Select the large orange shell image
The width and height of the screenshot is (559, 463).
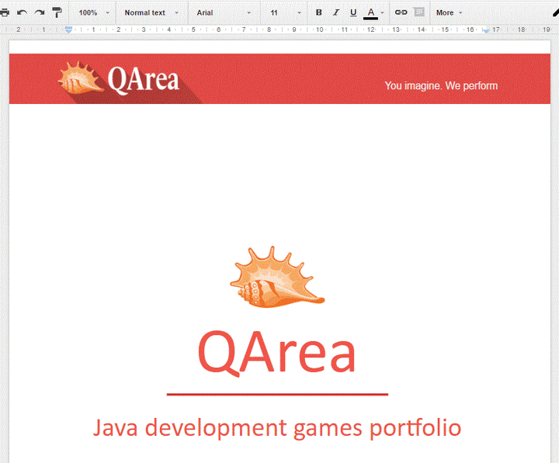tap(277, 277)
